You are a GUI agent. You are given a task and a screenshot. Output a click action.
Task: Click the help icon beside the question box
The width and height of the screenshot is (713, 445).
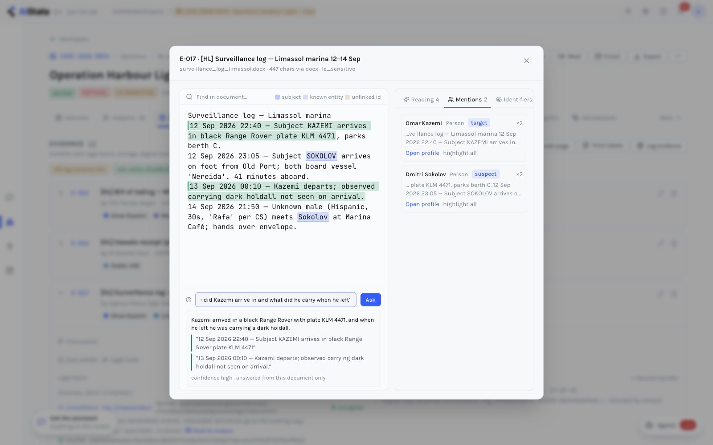point(188,300)
